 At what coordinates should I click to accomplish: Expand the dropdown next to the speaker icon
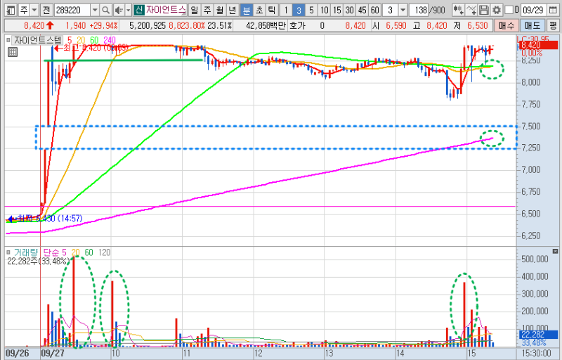tap(128, 10)
